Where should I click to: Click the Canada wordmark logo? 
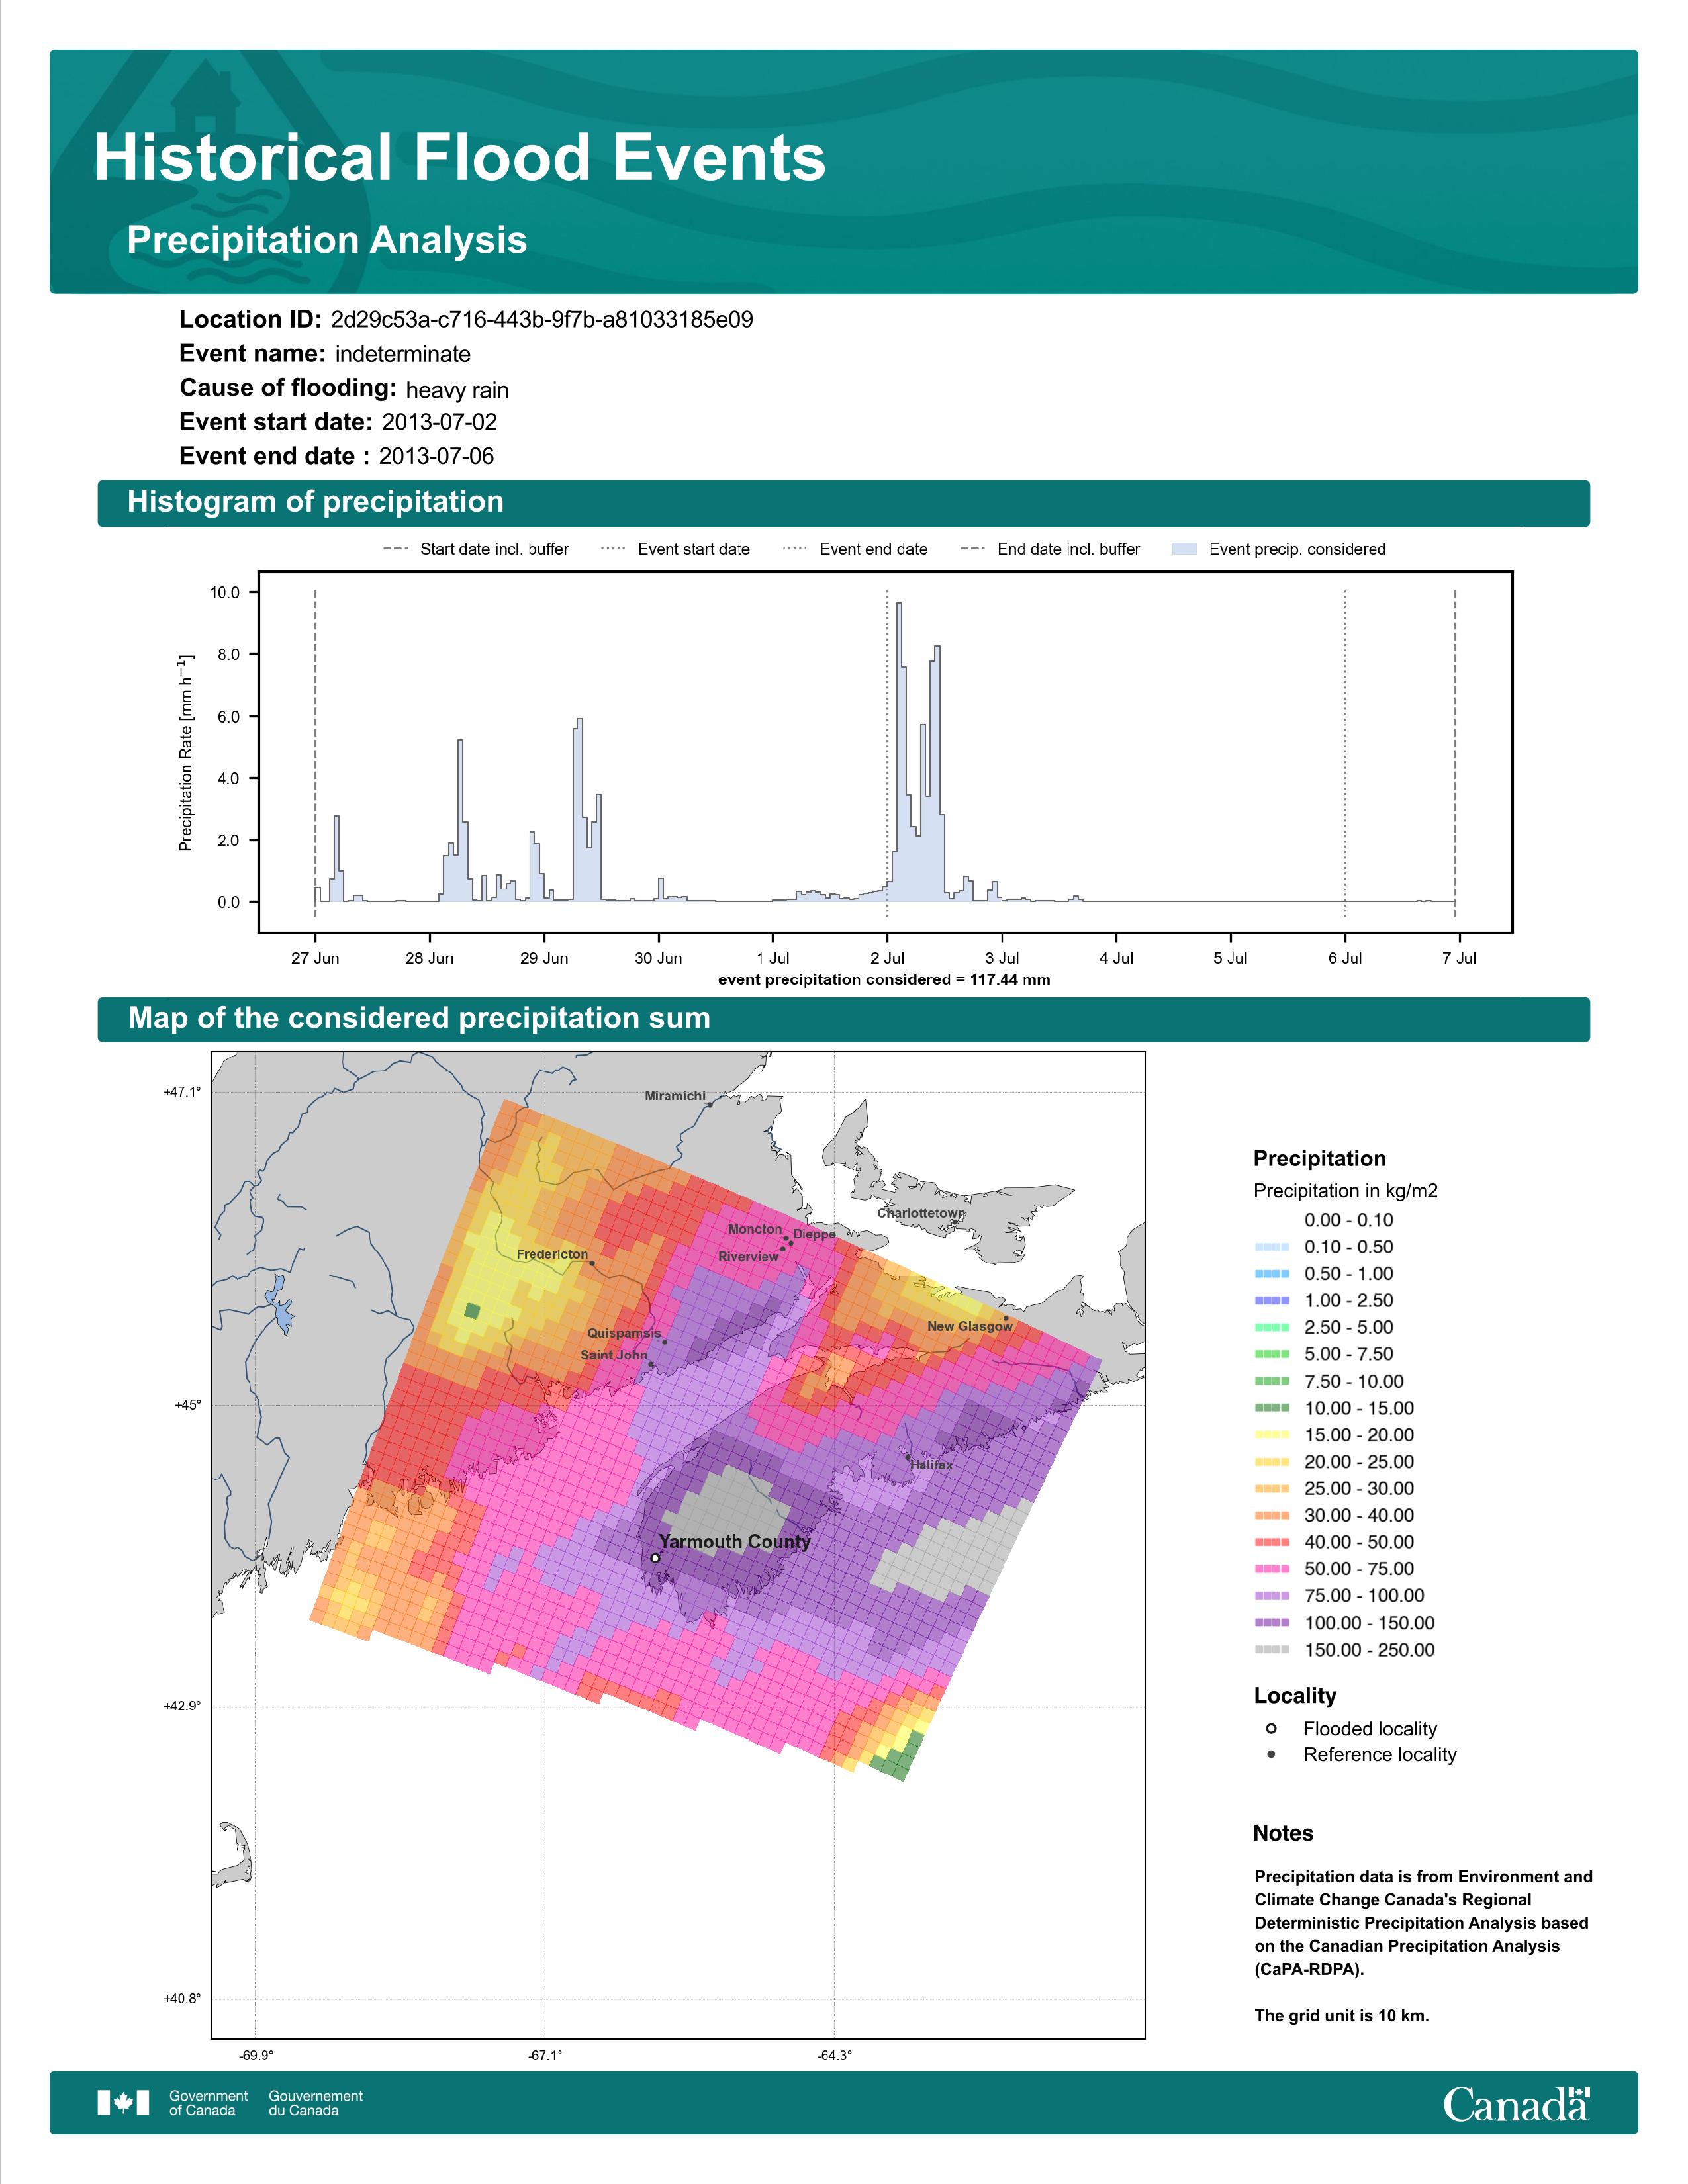pyautogui.click(x=1516, y=2104)
